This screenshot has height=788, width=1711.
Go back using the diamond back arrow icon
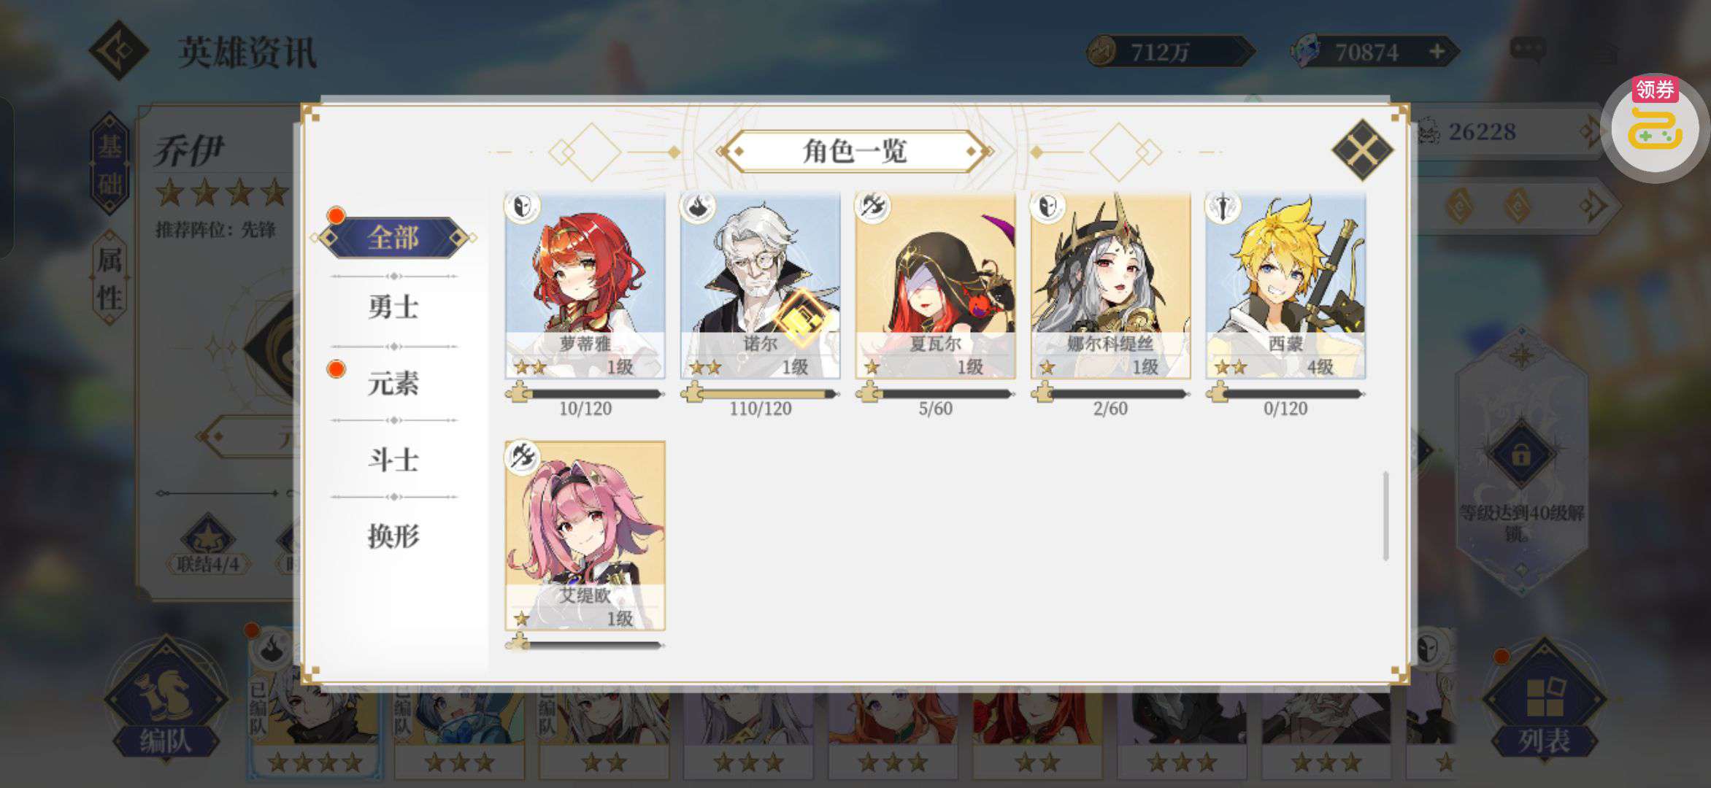118,50
